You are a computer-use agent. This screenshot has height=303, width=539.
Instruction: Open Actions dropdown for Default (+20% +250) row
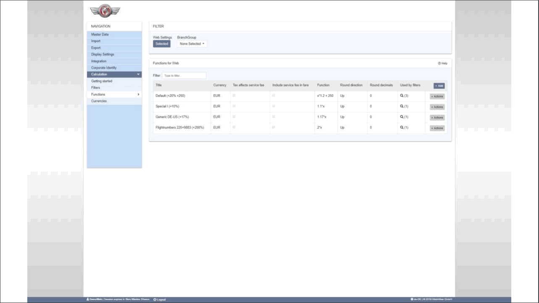(437, 96)
